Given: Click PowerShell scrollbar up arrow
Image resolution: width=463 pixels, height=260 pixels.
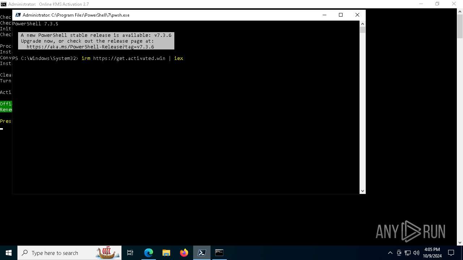Looking at the screenshot, I should [363, 23].
